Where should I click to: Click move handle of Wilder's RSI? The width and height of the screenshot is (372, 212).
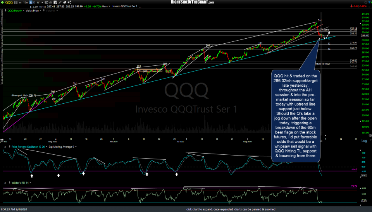pos(9,183)
